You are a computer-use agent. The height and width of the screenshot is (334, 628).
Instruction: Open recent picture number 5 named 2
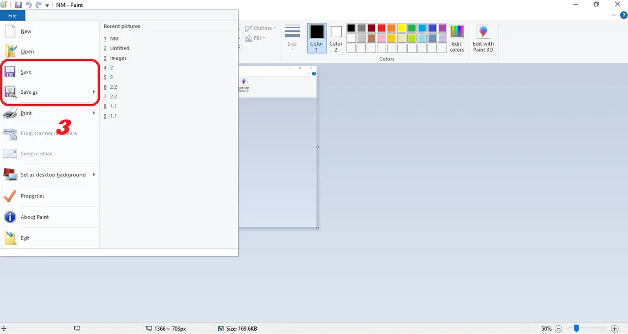pos(169,78)
